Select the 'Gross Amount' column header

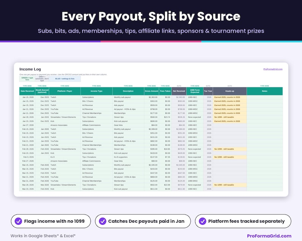tap(152, 91)
